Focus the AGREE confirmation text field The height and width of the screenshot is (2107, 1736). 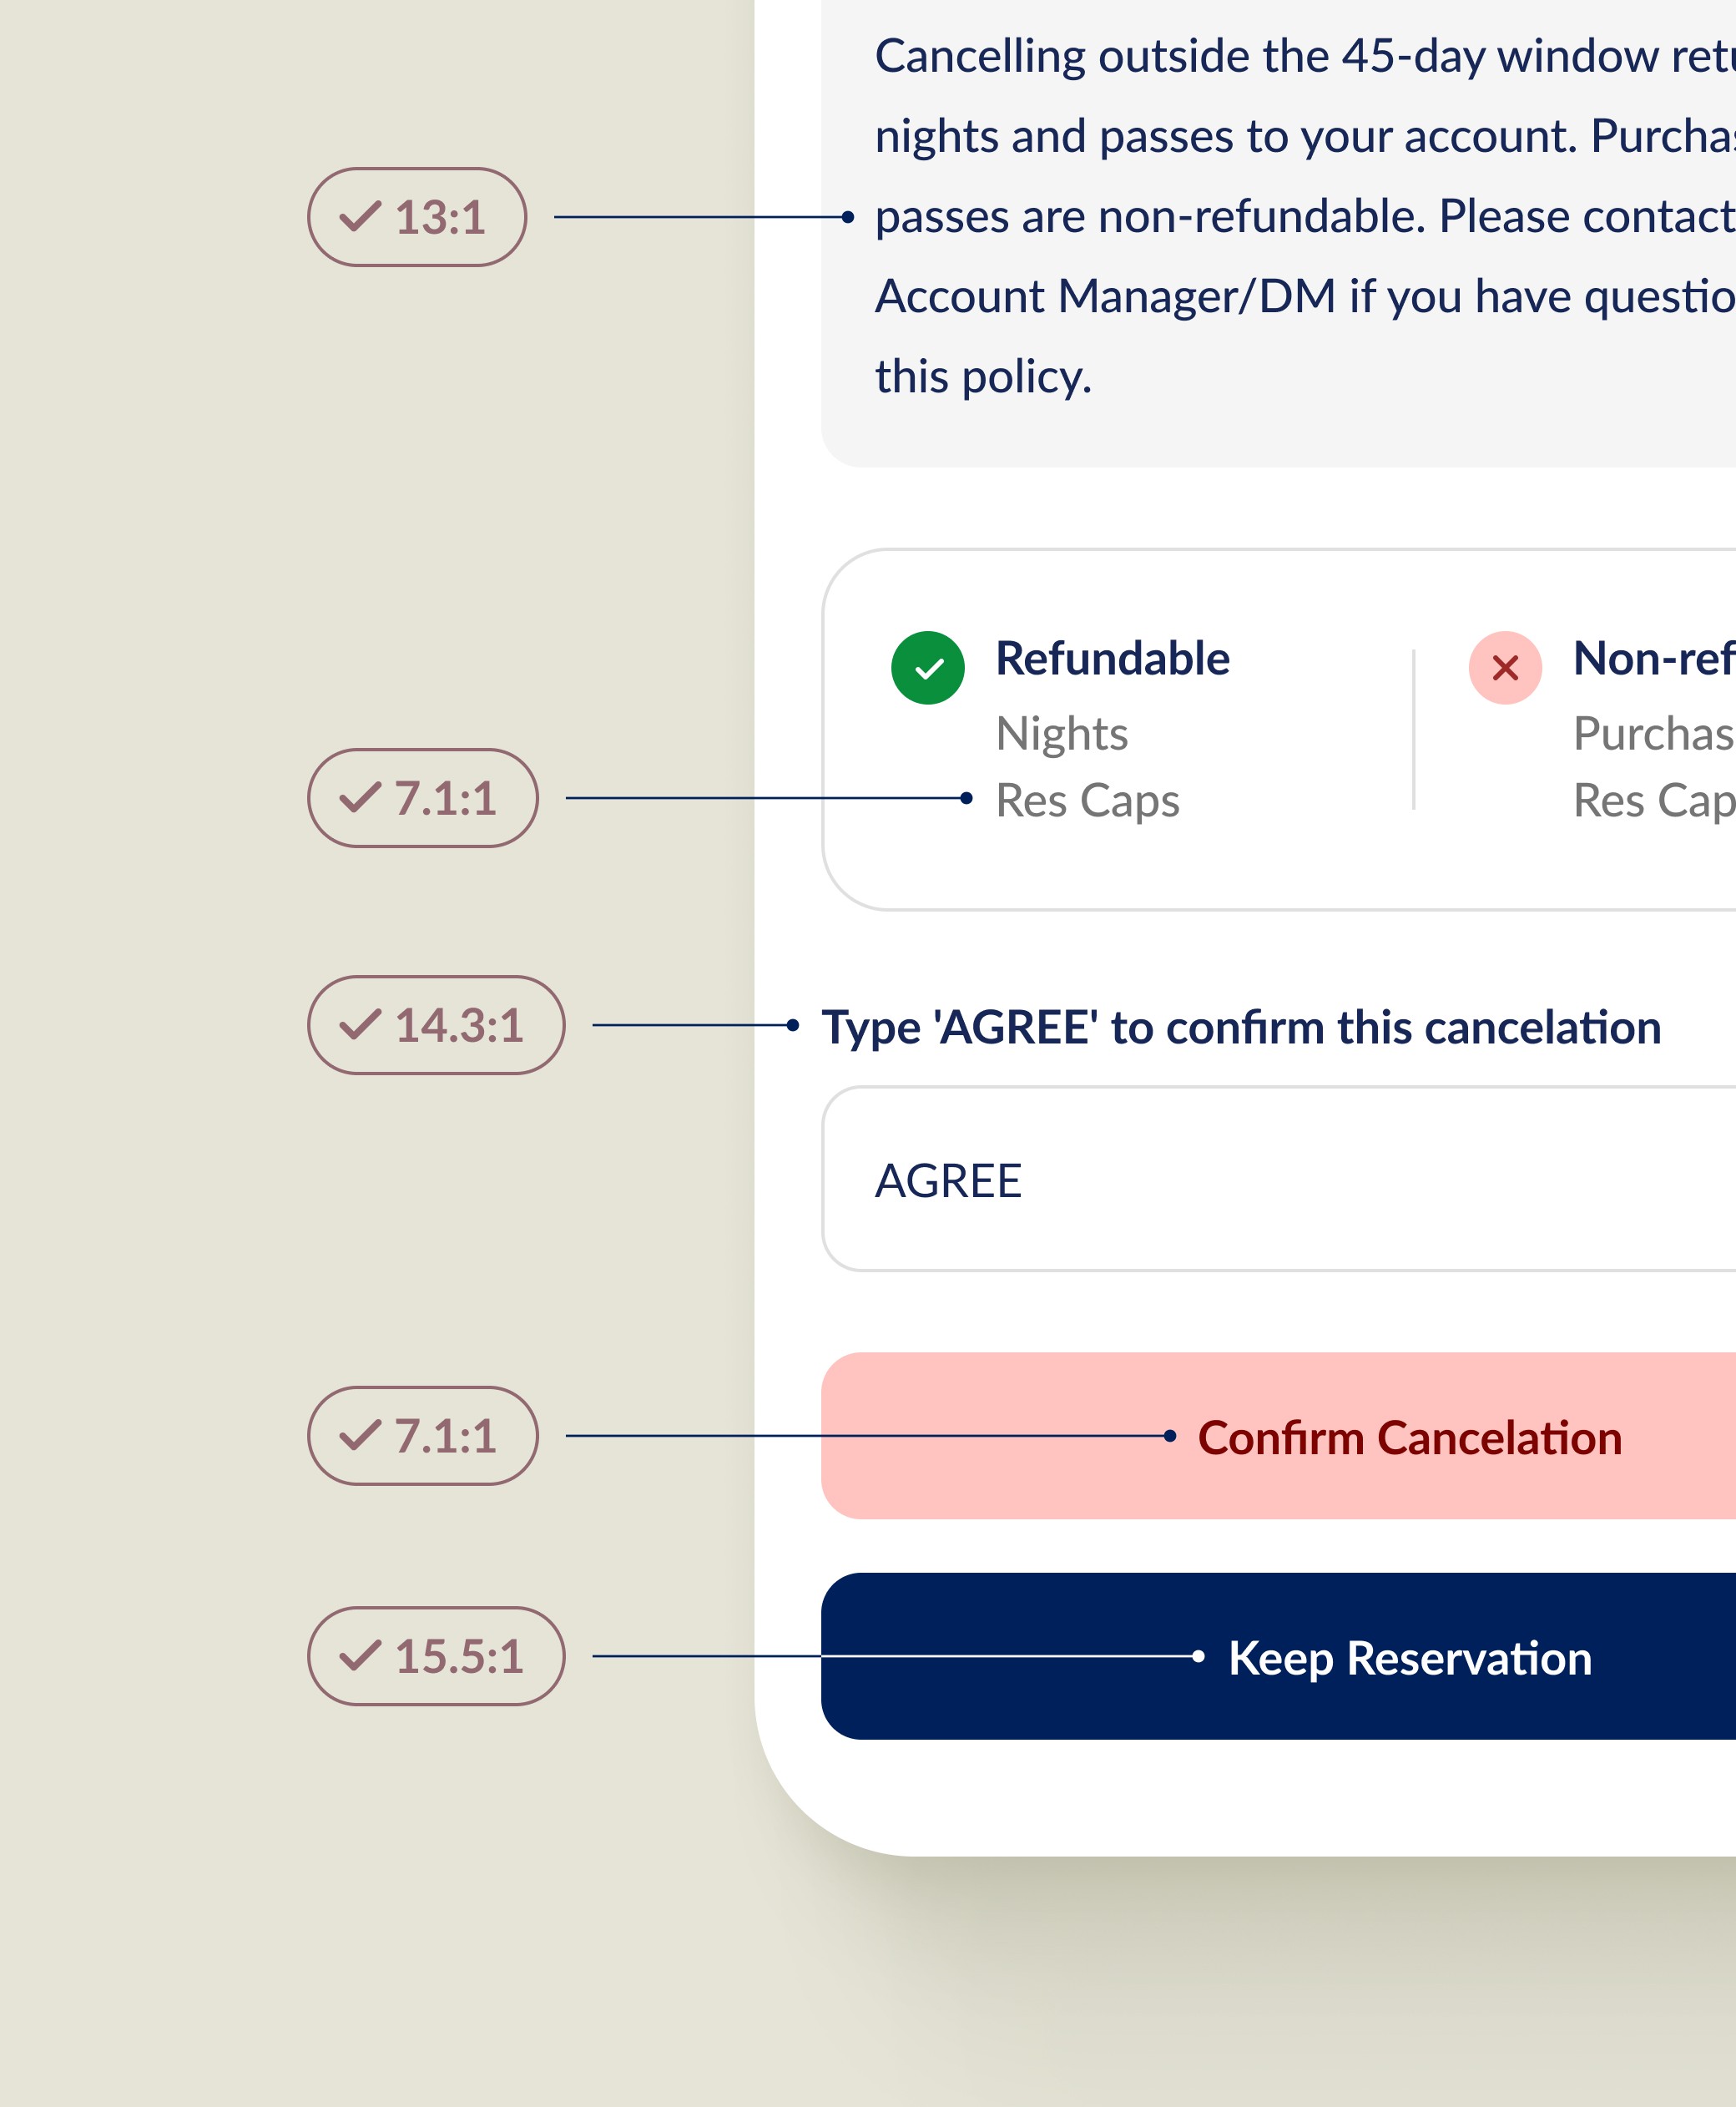point(1278,1179)
